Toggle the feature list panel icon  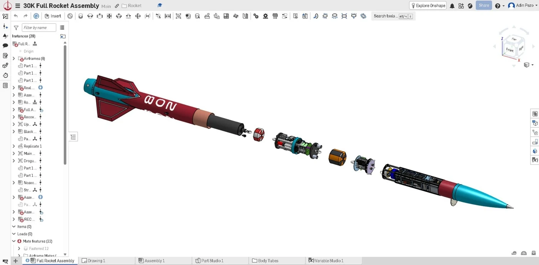coord(5,17)
